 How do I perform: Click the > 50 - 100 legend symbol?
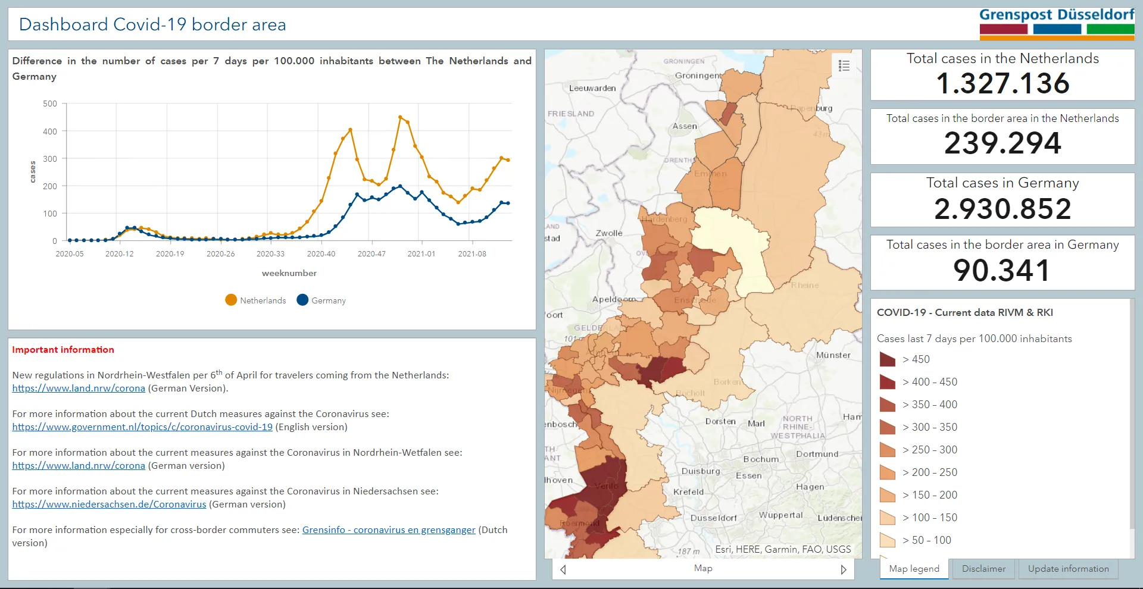(x=887, y=540)
